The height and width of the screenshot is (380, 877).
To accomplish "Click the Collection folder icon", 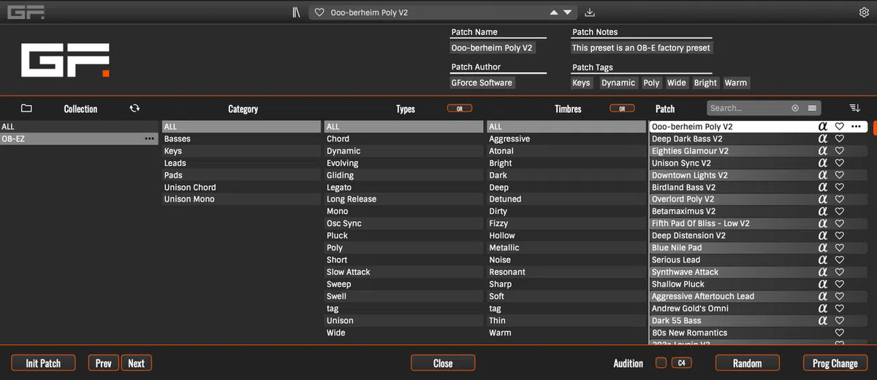I will tap(26, 108).
